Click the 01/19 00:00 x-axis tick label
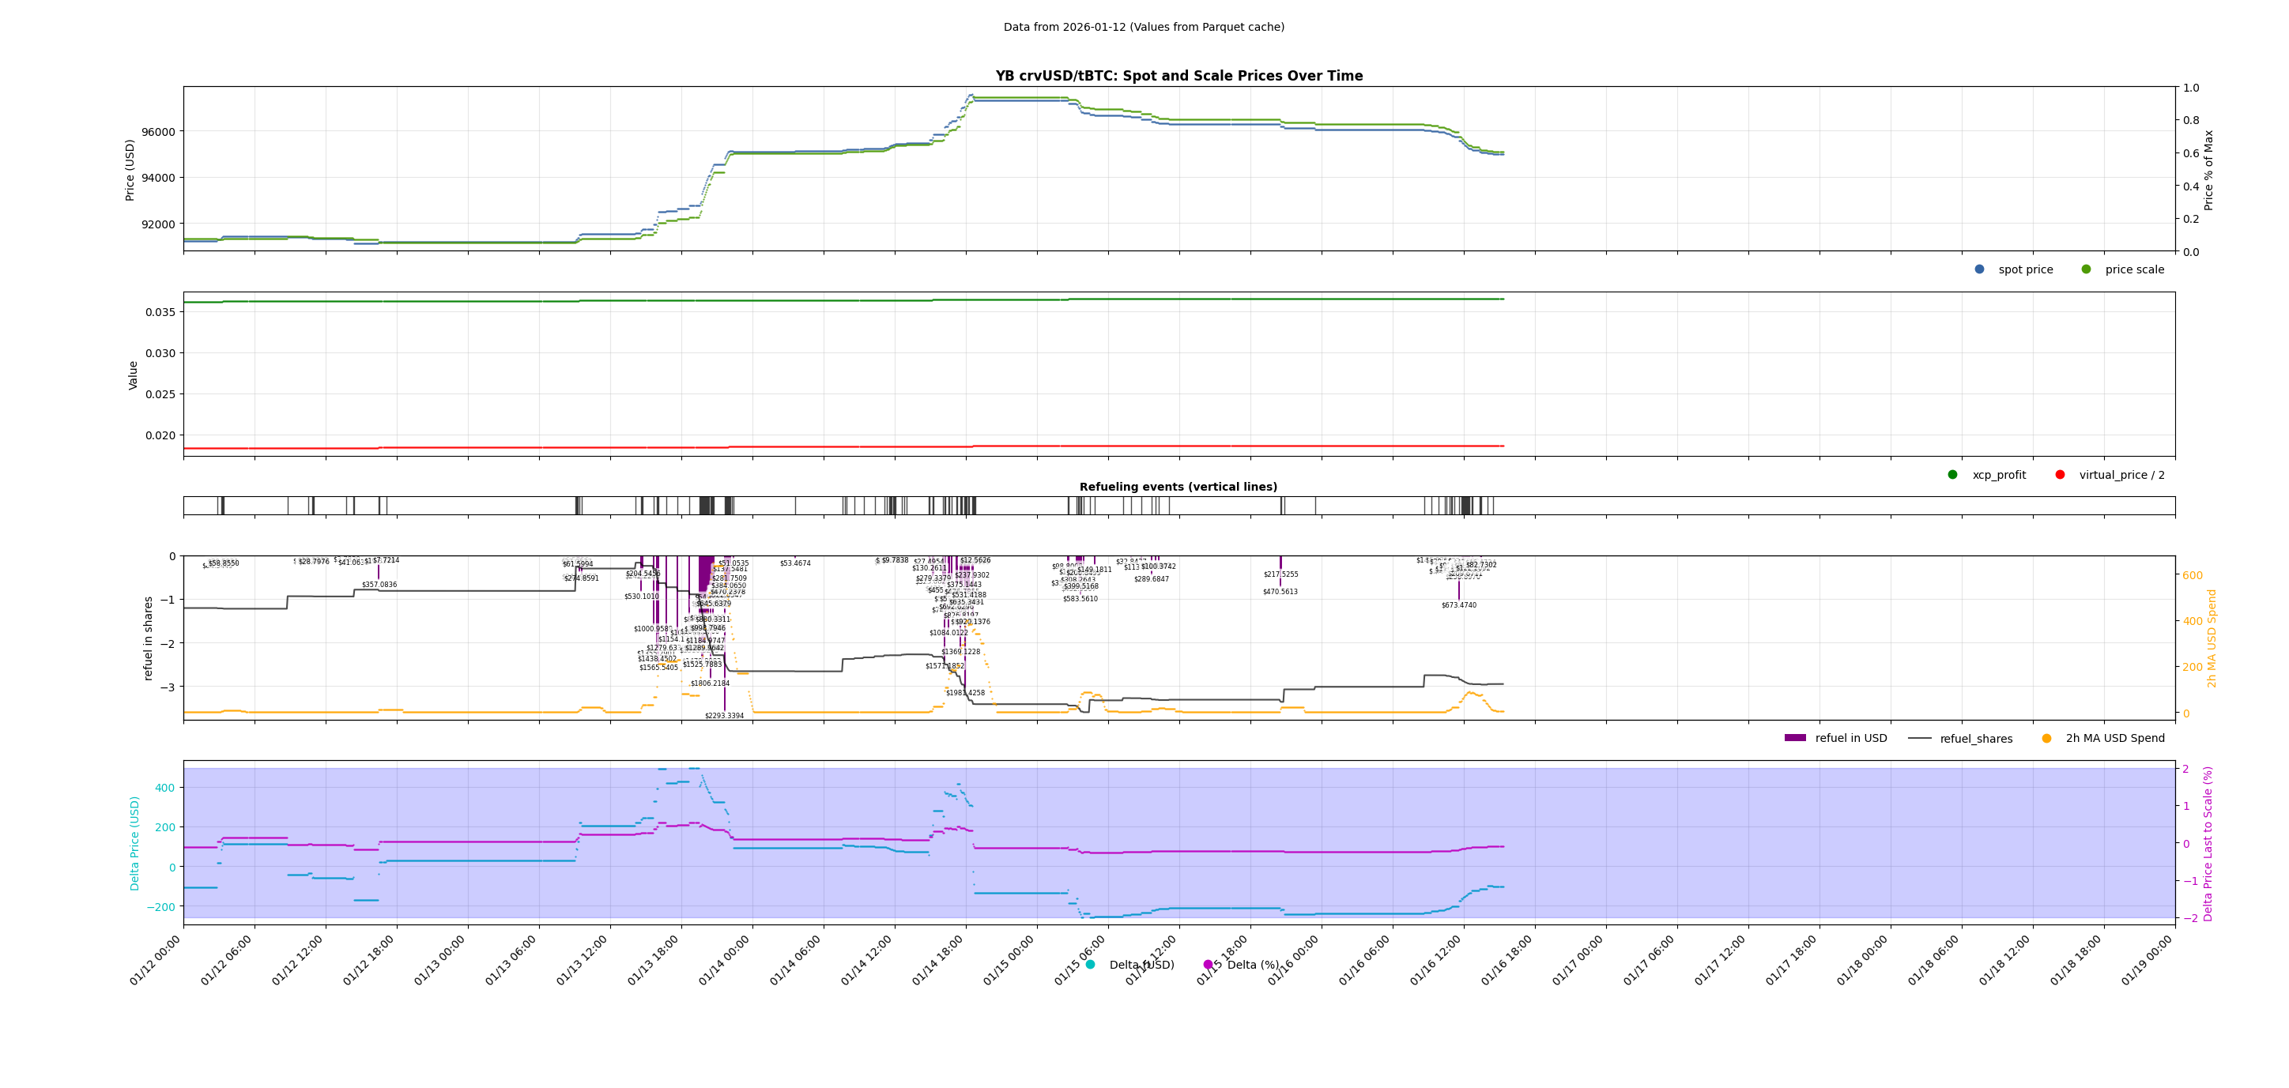 click(2146, 961)
